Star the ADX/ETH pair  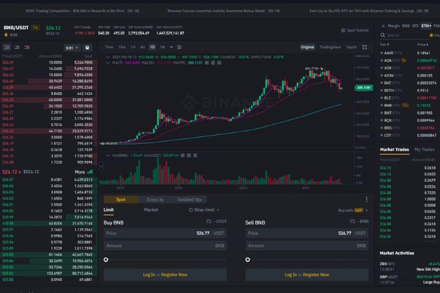[381, 68]
